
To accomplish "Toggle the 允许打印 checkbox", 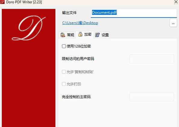I will 64,84.
